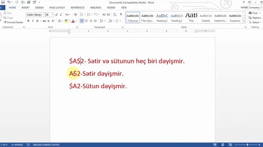Open the VIEW tab
The width and height of the screenshot is (263, 147).
click(x=124, y=7)
